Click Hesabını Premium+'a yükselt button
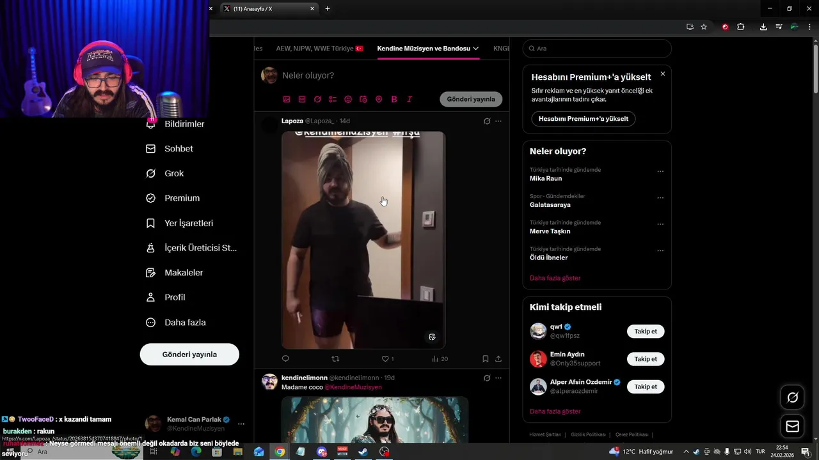819x460 pixels. [583, 118]
